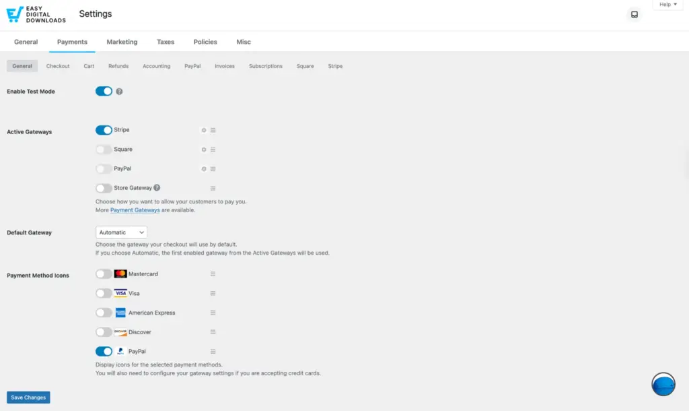Enable the Square payment gateway

(104, 149)
